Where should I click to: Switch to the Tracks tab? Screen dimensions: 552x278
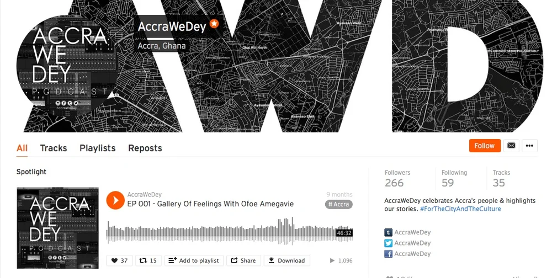[54, 148]
